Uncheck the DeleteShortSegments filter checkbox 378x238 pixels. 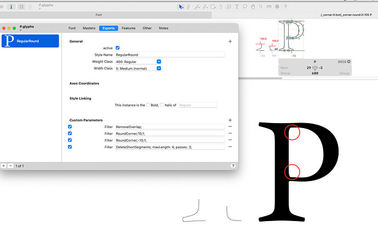70,147
